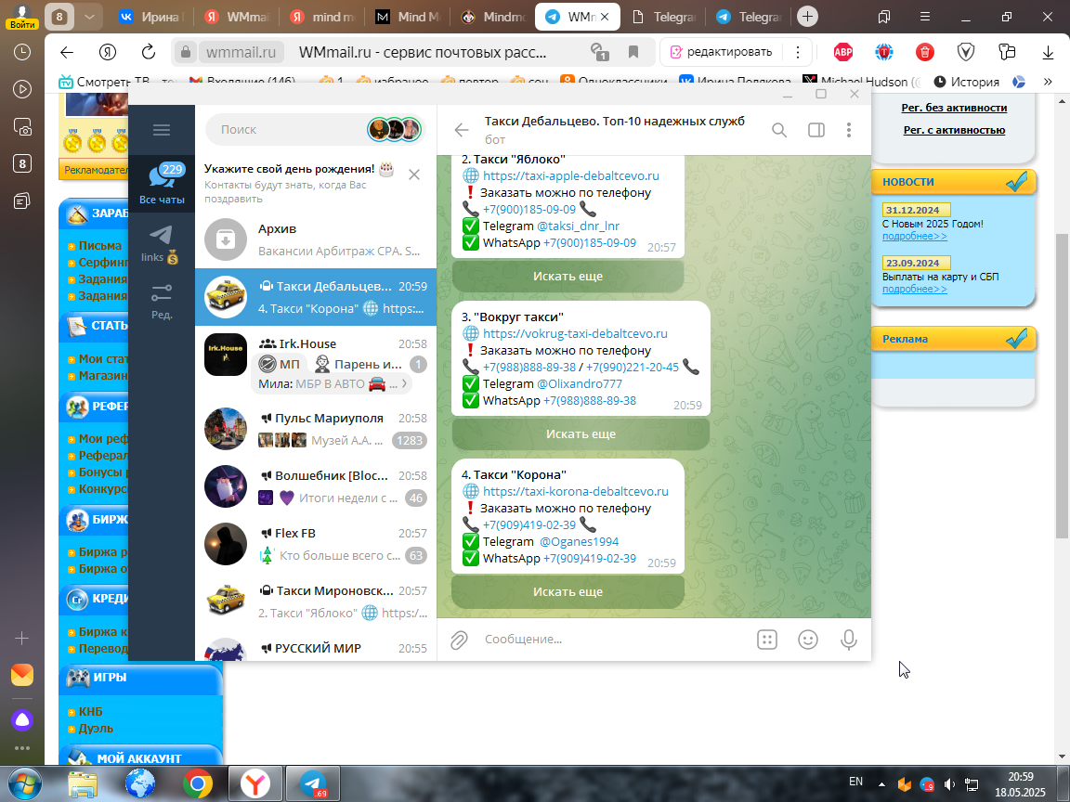1070x802 pixels.
Task: Open the Волшебник [Bloc... channel
Action: click(x=316, y=486)
